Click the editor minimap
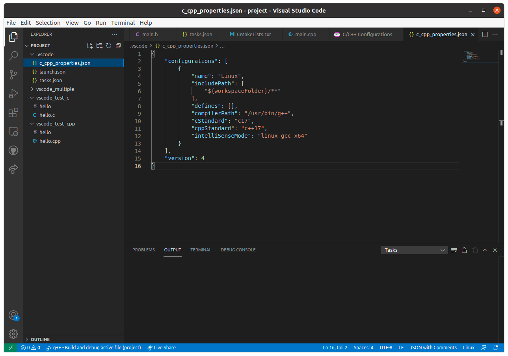Viewport: 508px width, 356px height. [x=479, y=57]
